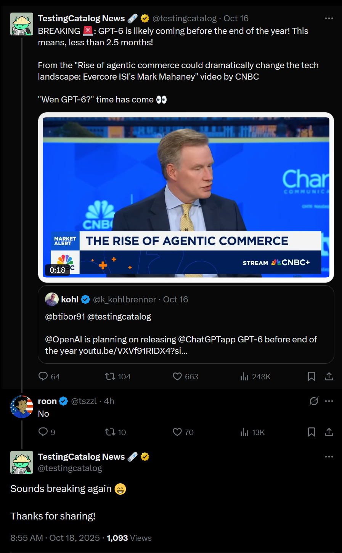The height and width of the screenshot is (553, 342).
Task: Open more options on "Sounds breaking again" post
Action: [x=329, y=457]
